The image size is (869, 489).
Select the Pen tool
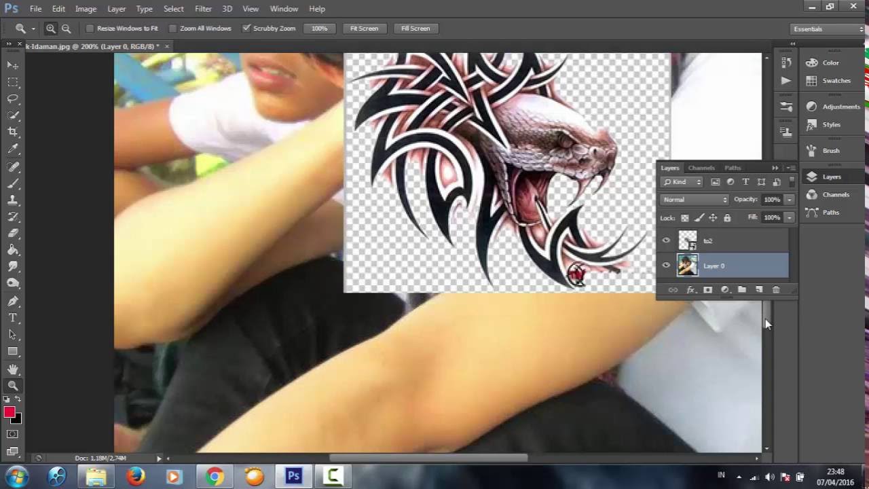13,301
